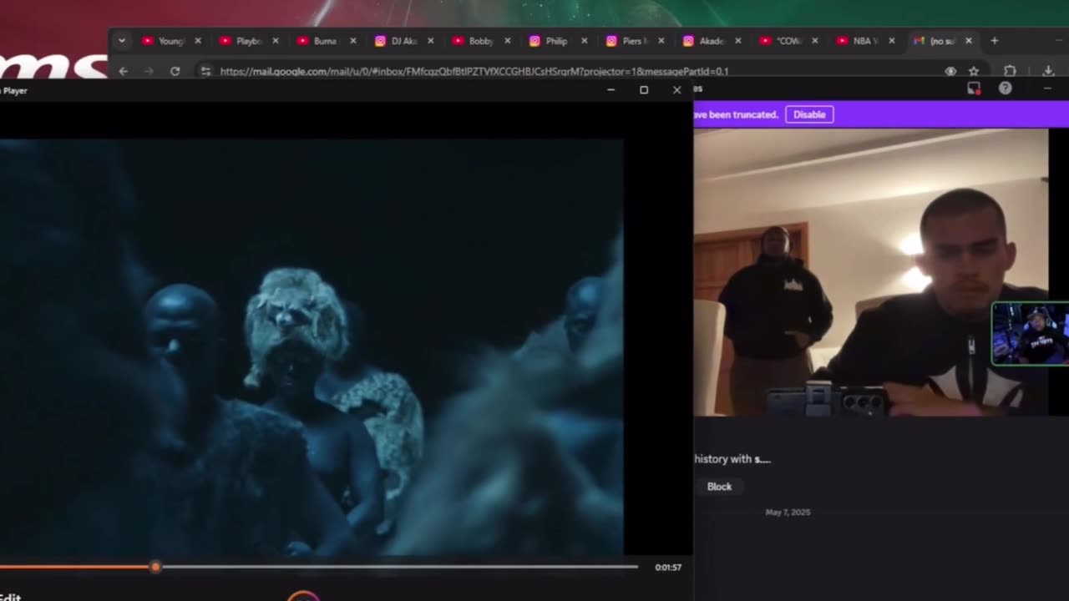The width and height of the screenshot is (1069, 601).
Task: Select the small streamer overlay thumbnail
Action: click(x=1031, y=334)
